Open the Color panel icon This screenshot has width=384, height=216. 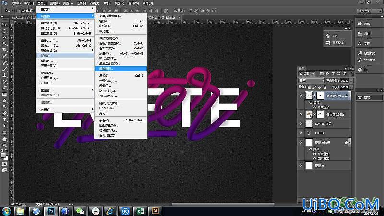click(360, 24)
